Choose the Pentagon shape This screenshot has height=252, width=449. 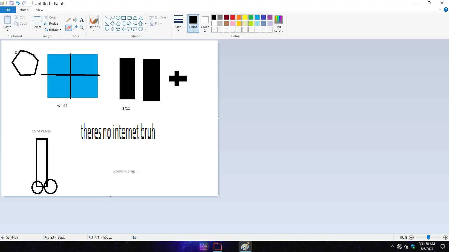(118, 24)
